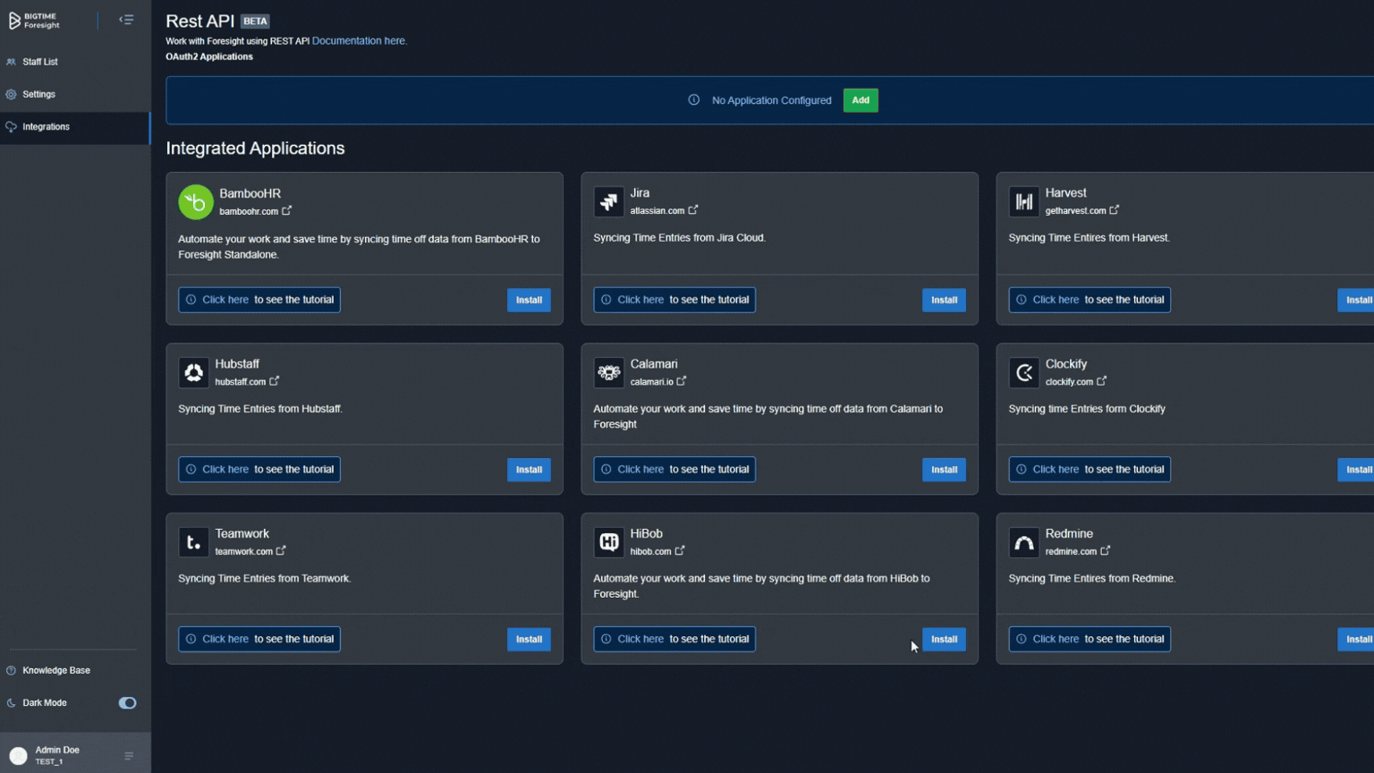Open calamari.io external link icon
1374x773 pixels.
682,381
